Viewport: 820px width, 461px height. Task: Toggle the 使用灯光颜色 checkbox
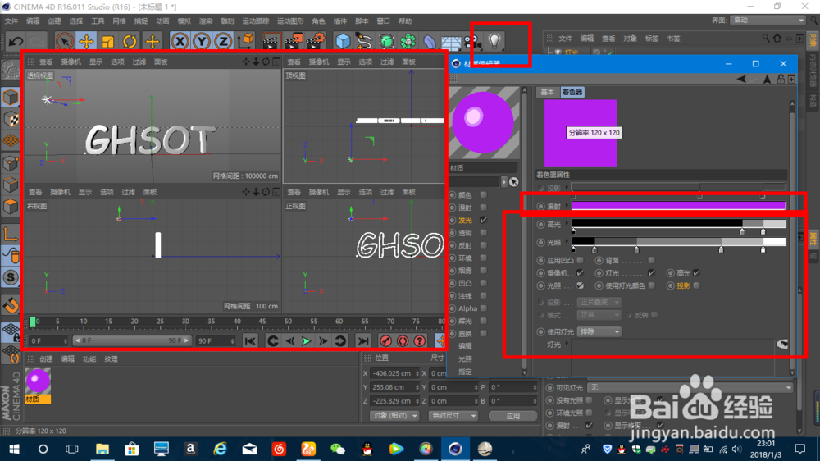click(x=652, y=285)
